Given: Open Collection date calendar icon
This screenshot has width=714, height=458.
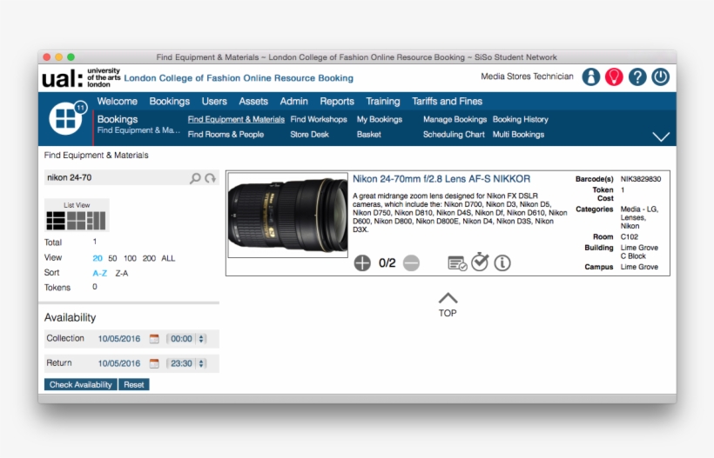Looking at the screenshot, I should pyautogui.click(x=154, y=338).
